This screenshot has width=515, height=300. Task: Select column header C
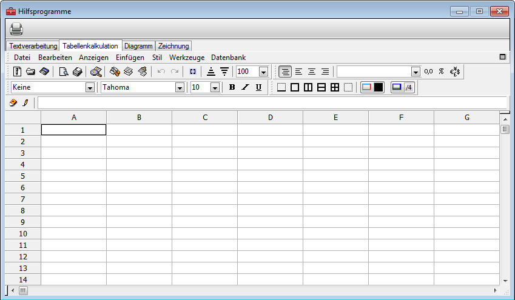pyautogui.click(x=204, y=118)
